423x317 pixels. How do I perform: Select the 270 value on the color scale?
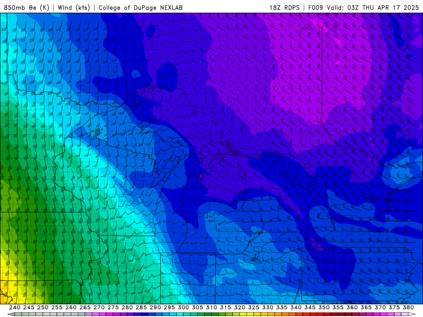coord(99,307)
